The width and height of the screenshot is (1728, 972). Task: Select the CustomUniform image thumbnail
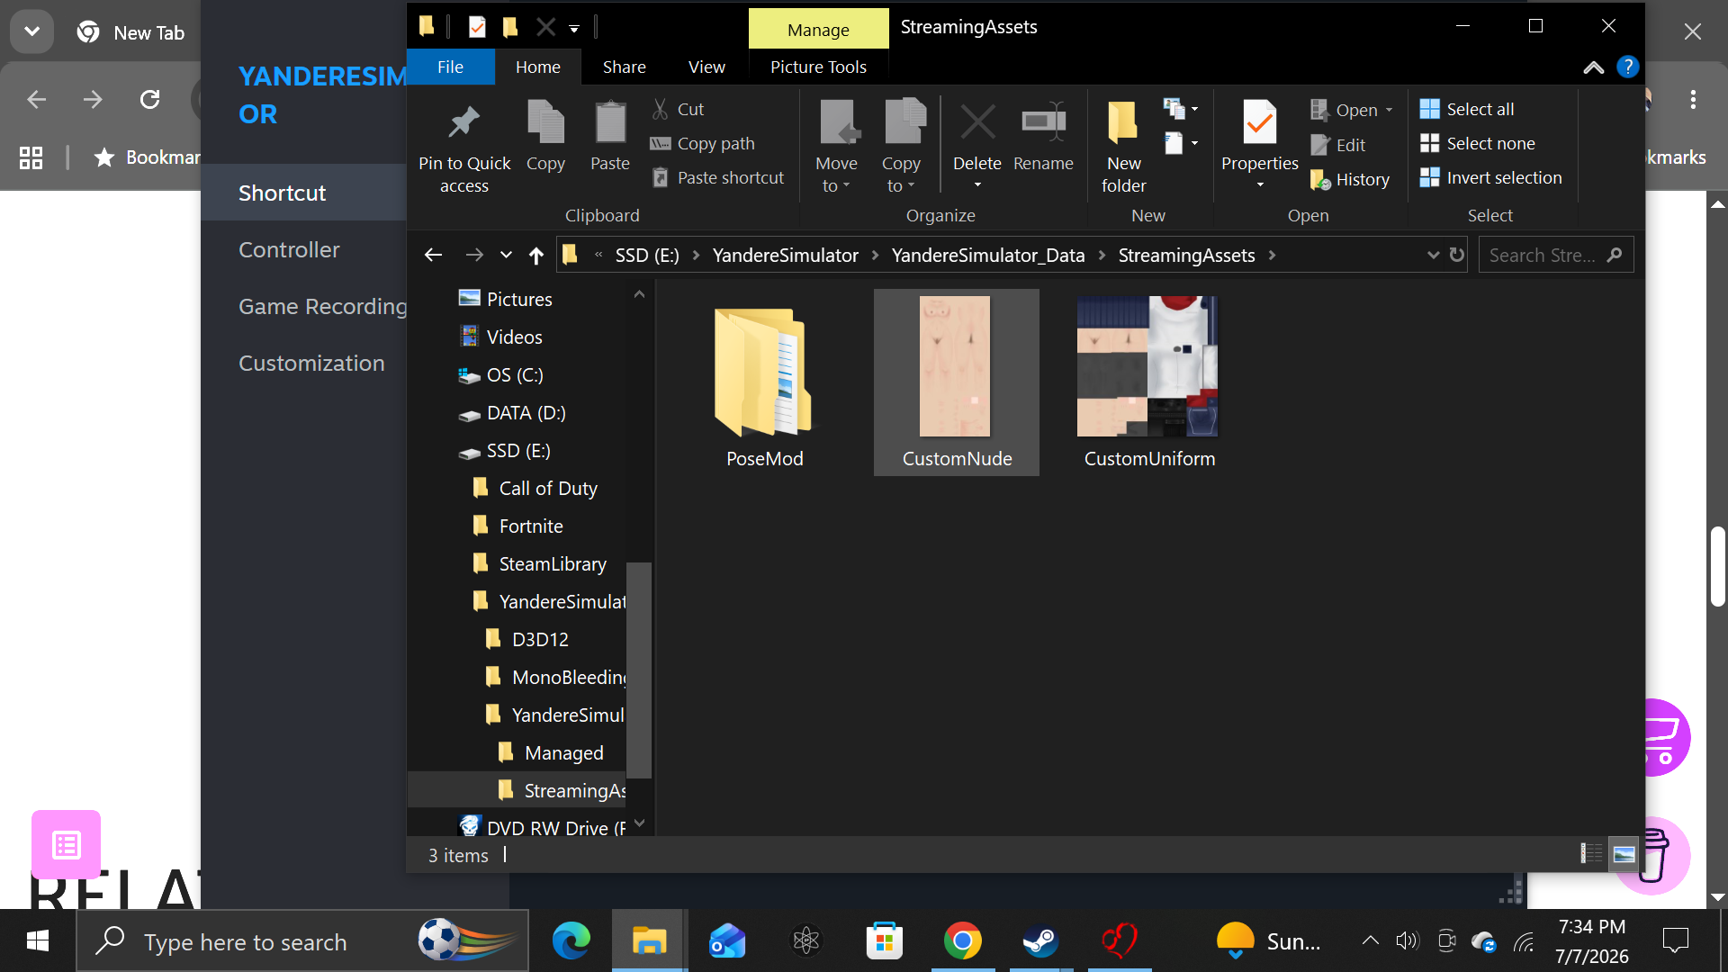point(1147,366)
